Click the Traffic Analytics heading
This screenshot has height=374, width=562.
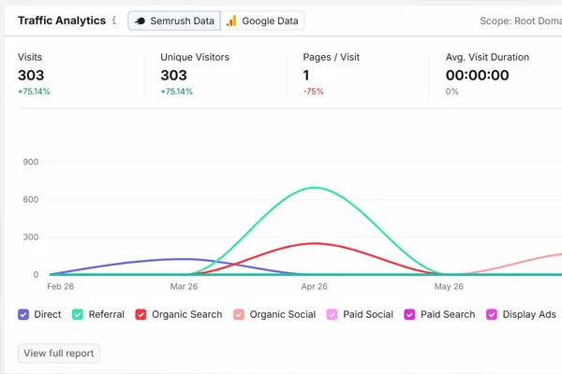click(62, 21)
